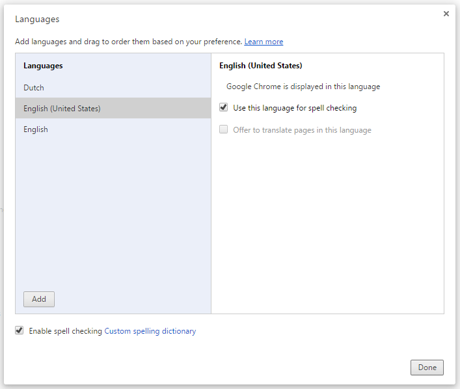460x389 pixels.
Task: Click the Google Chrome is displayed text
Action: [x=303, y=87]
